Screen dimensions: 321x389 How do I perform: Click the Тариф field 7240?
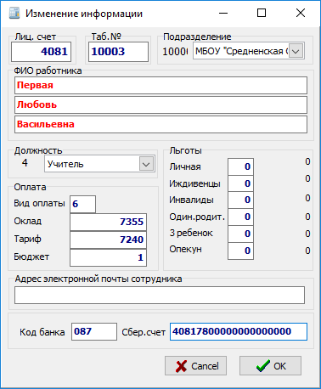(x=108, y=240)
